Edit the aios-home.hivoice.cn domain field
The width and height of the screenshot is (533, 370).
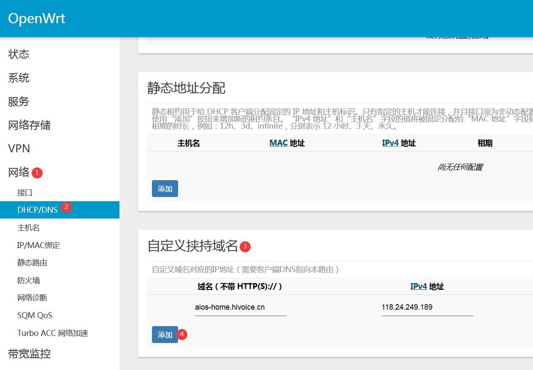point(240,307)
